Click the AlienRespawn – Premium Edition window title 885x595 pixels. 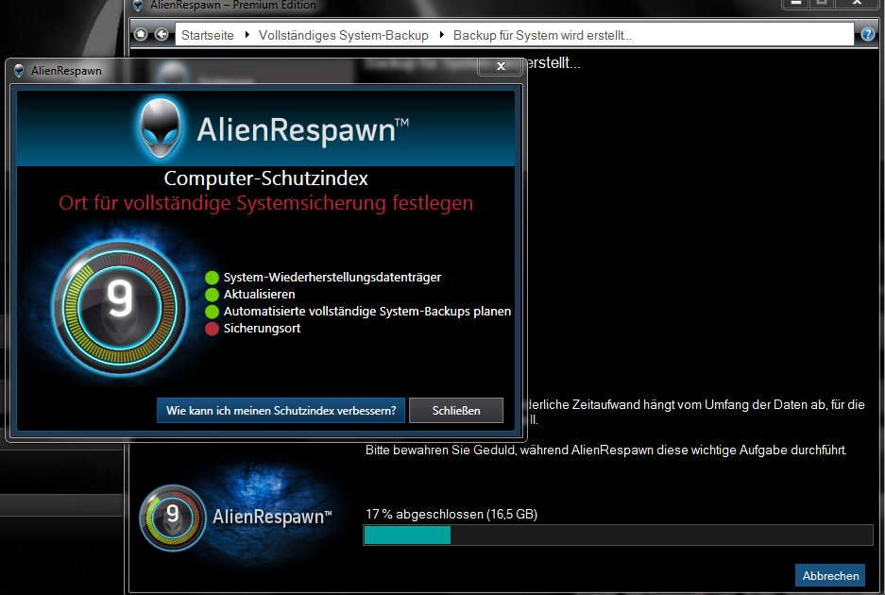coord(233,5)
